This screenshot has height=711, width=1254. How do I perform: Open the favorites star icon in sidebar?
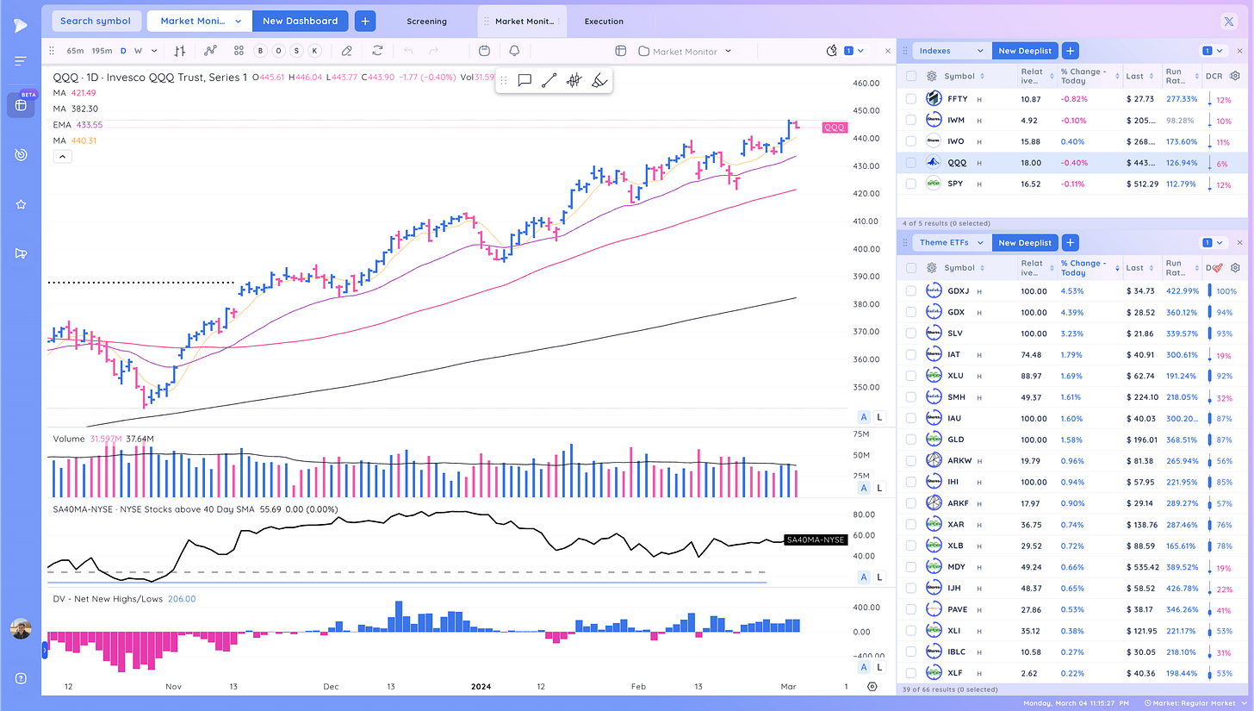click(x=21, y=204)
